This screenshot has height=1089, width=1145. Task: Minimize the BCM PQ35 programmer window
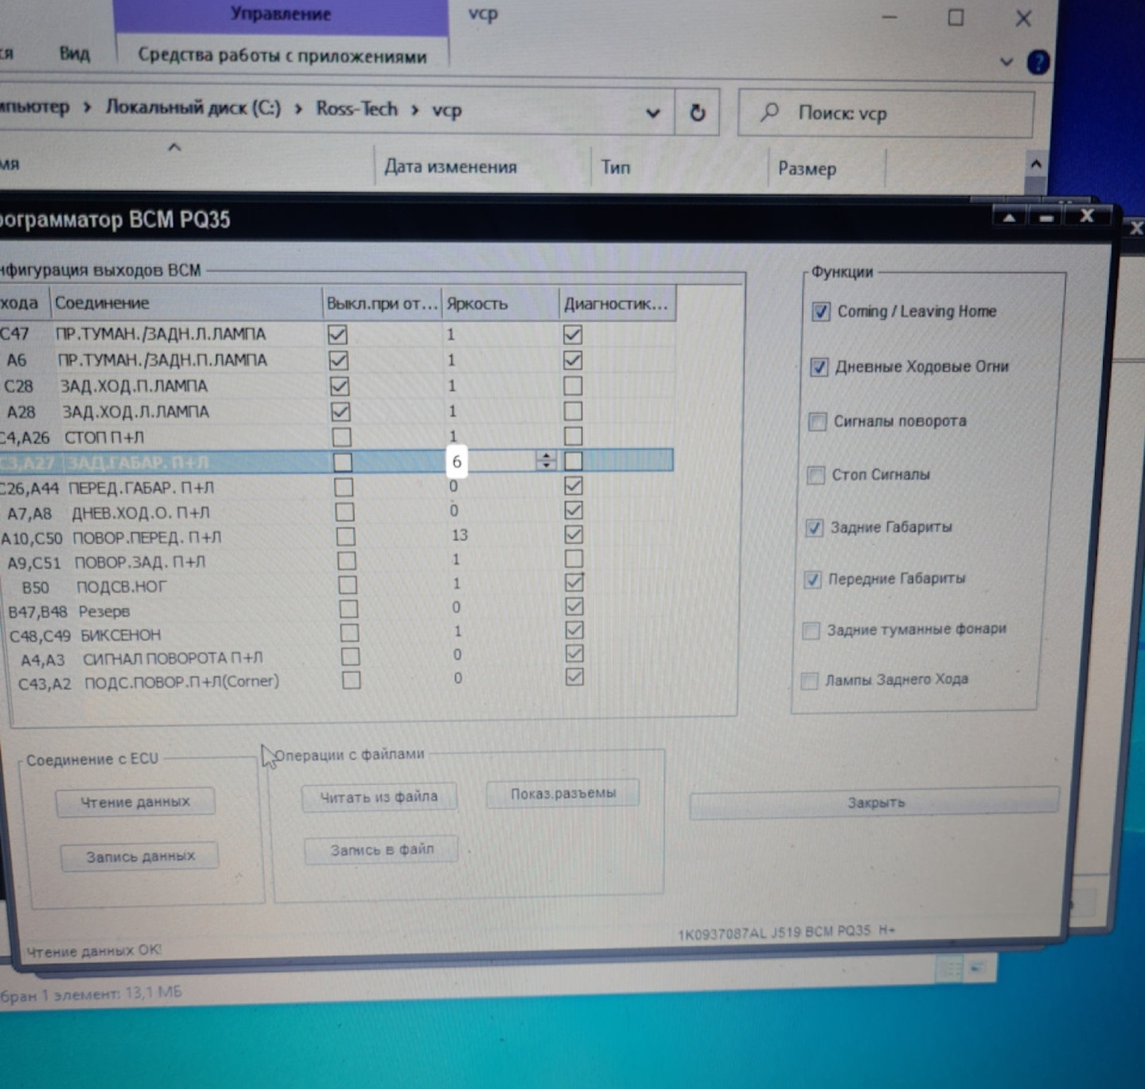click(x=1046, y=217)
